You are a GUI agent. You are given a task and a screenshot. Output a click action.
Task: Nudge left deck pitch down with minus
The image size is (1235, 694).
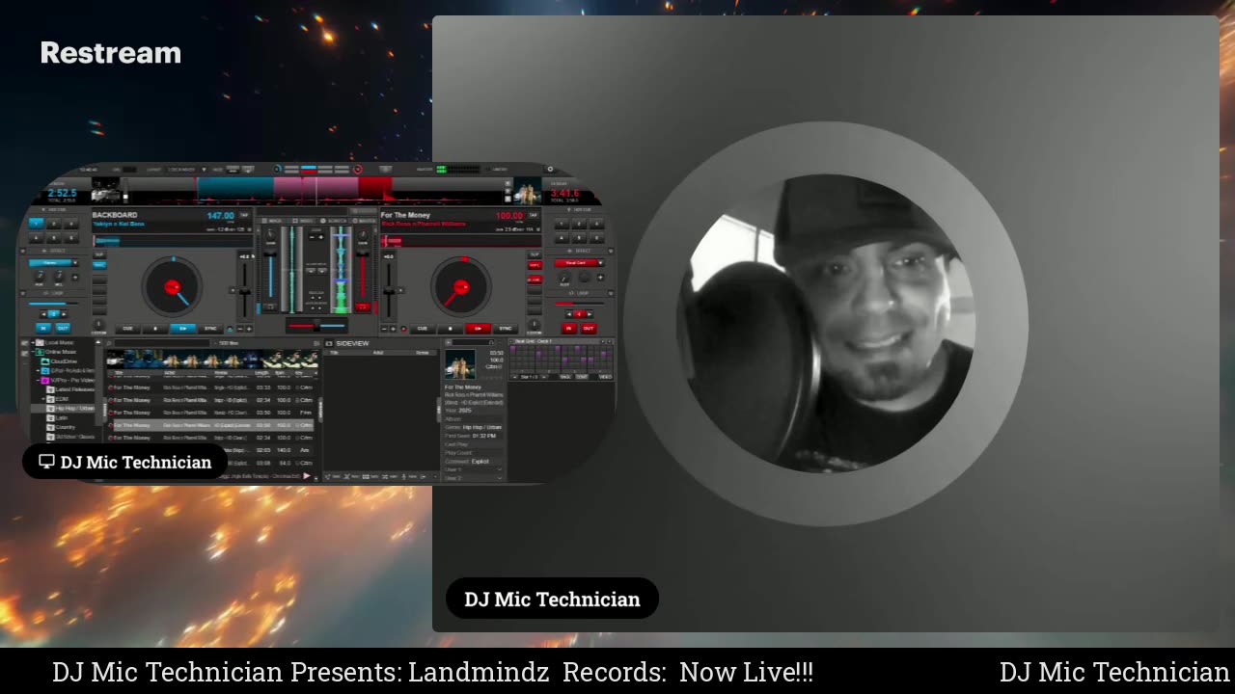tap(240, 329)
